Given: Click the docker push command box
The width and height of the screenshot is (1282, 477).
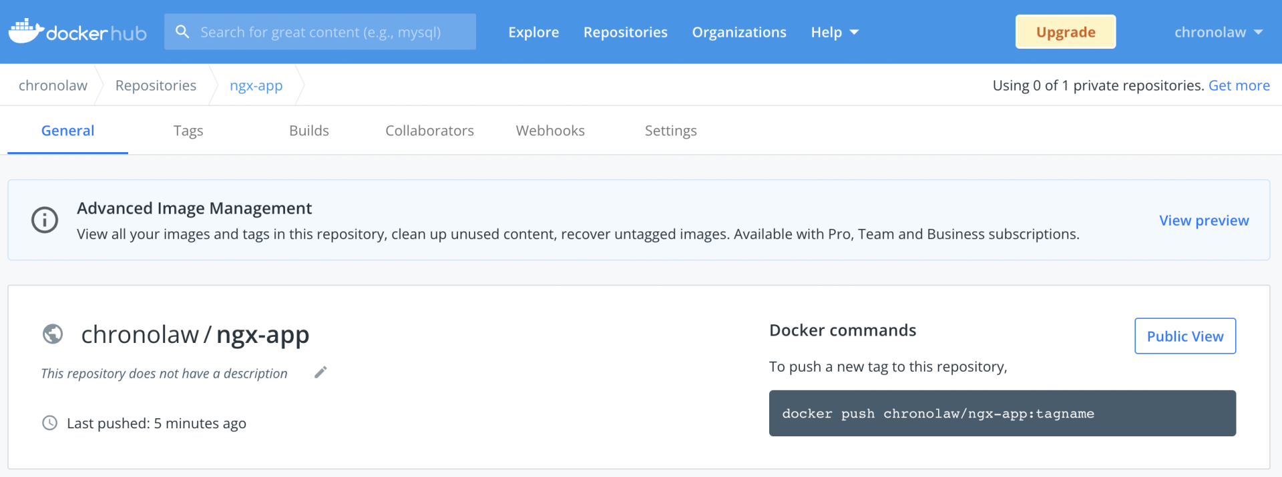Looking at the screenshot, I should click(1002, 414).
